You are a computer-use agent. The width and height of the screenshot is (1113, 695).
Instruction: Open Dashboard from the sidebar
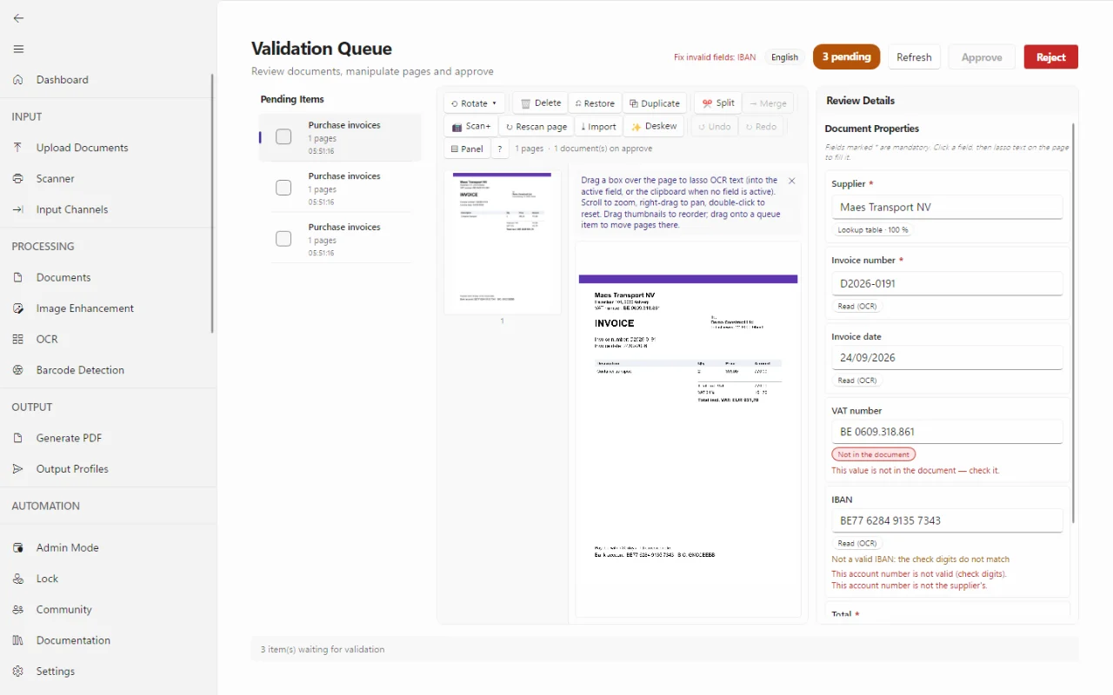(63, 80)
